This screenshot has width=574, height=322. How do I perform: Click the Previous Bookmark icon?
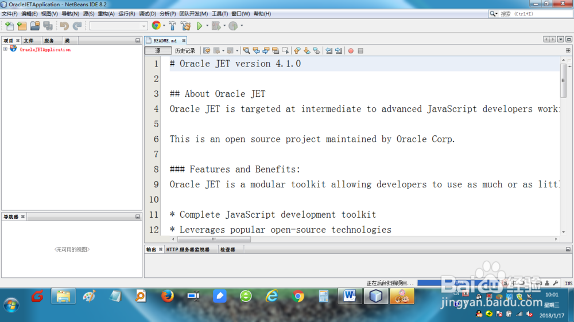pos(297,51)
